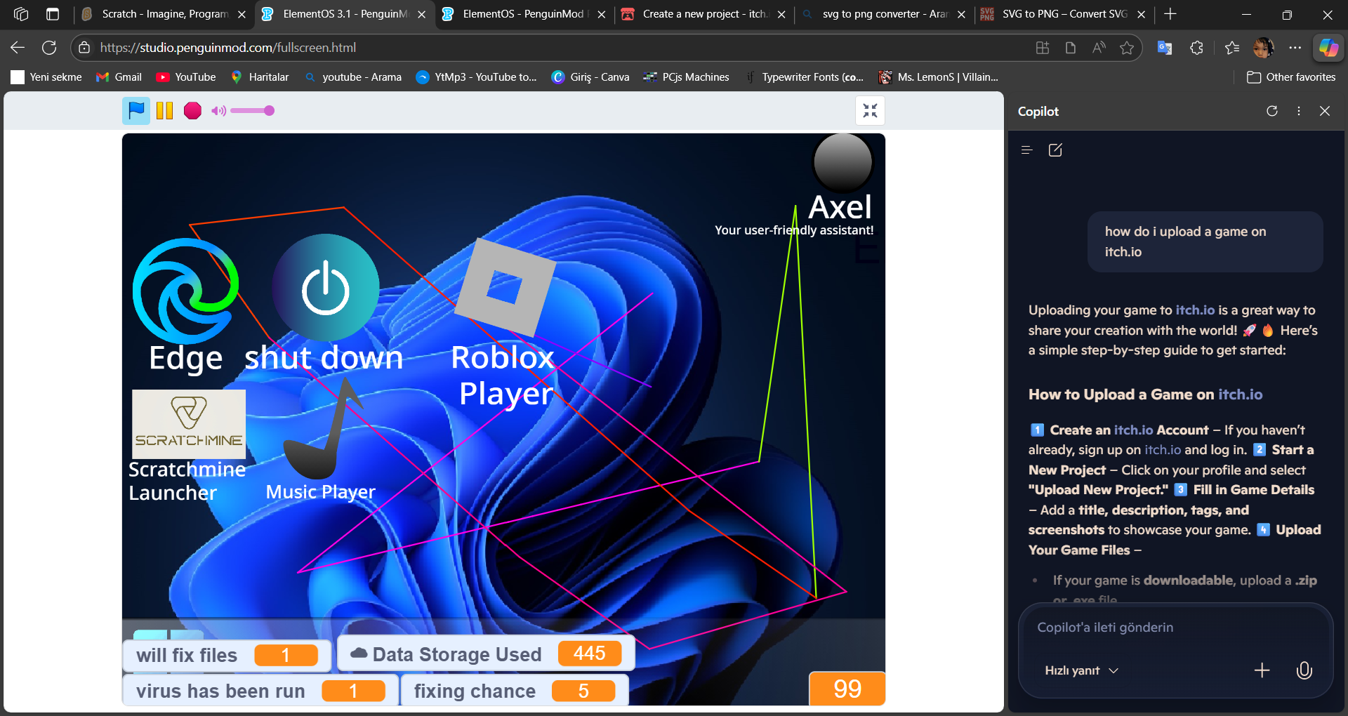Click the Data Storage Used variable
Image resolution: width=1348 pixels, height=716 pixels.
click(487, 654)
